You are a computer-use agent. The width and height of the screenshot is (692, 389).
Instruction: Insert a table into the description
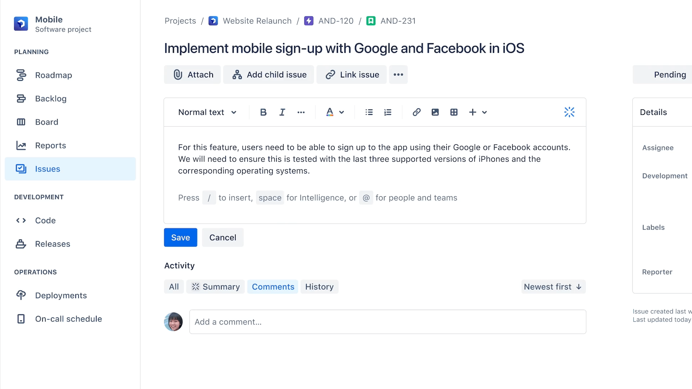point(454,112)
